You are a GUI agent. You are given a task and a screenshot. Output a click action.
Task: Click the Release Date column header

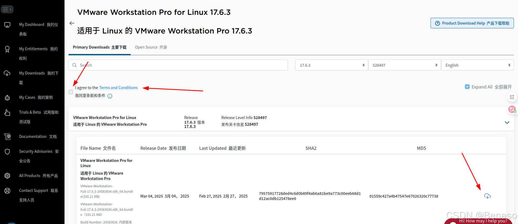pyautogui.click(x=163, y=148)
